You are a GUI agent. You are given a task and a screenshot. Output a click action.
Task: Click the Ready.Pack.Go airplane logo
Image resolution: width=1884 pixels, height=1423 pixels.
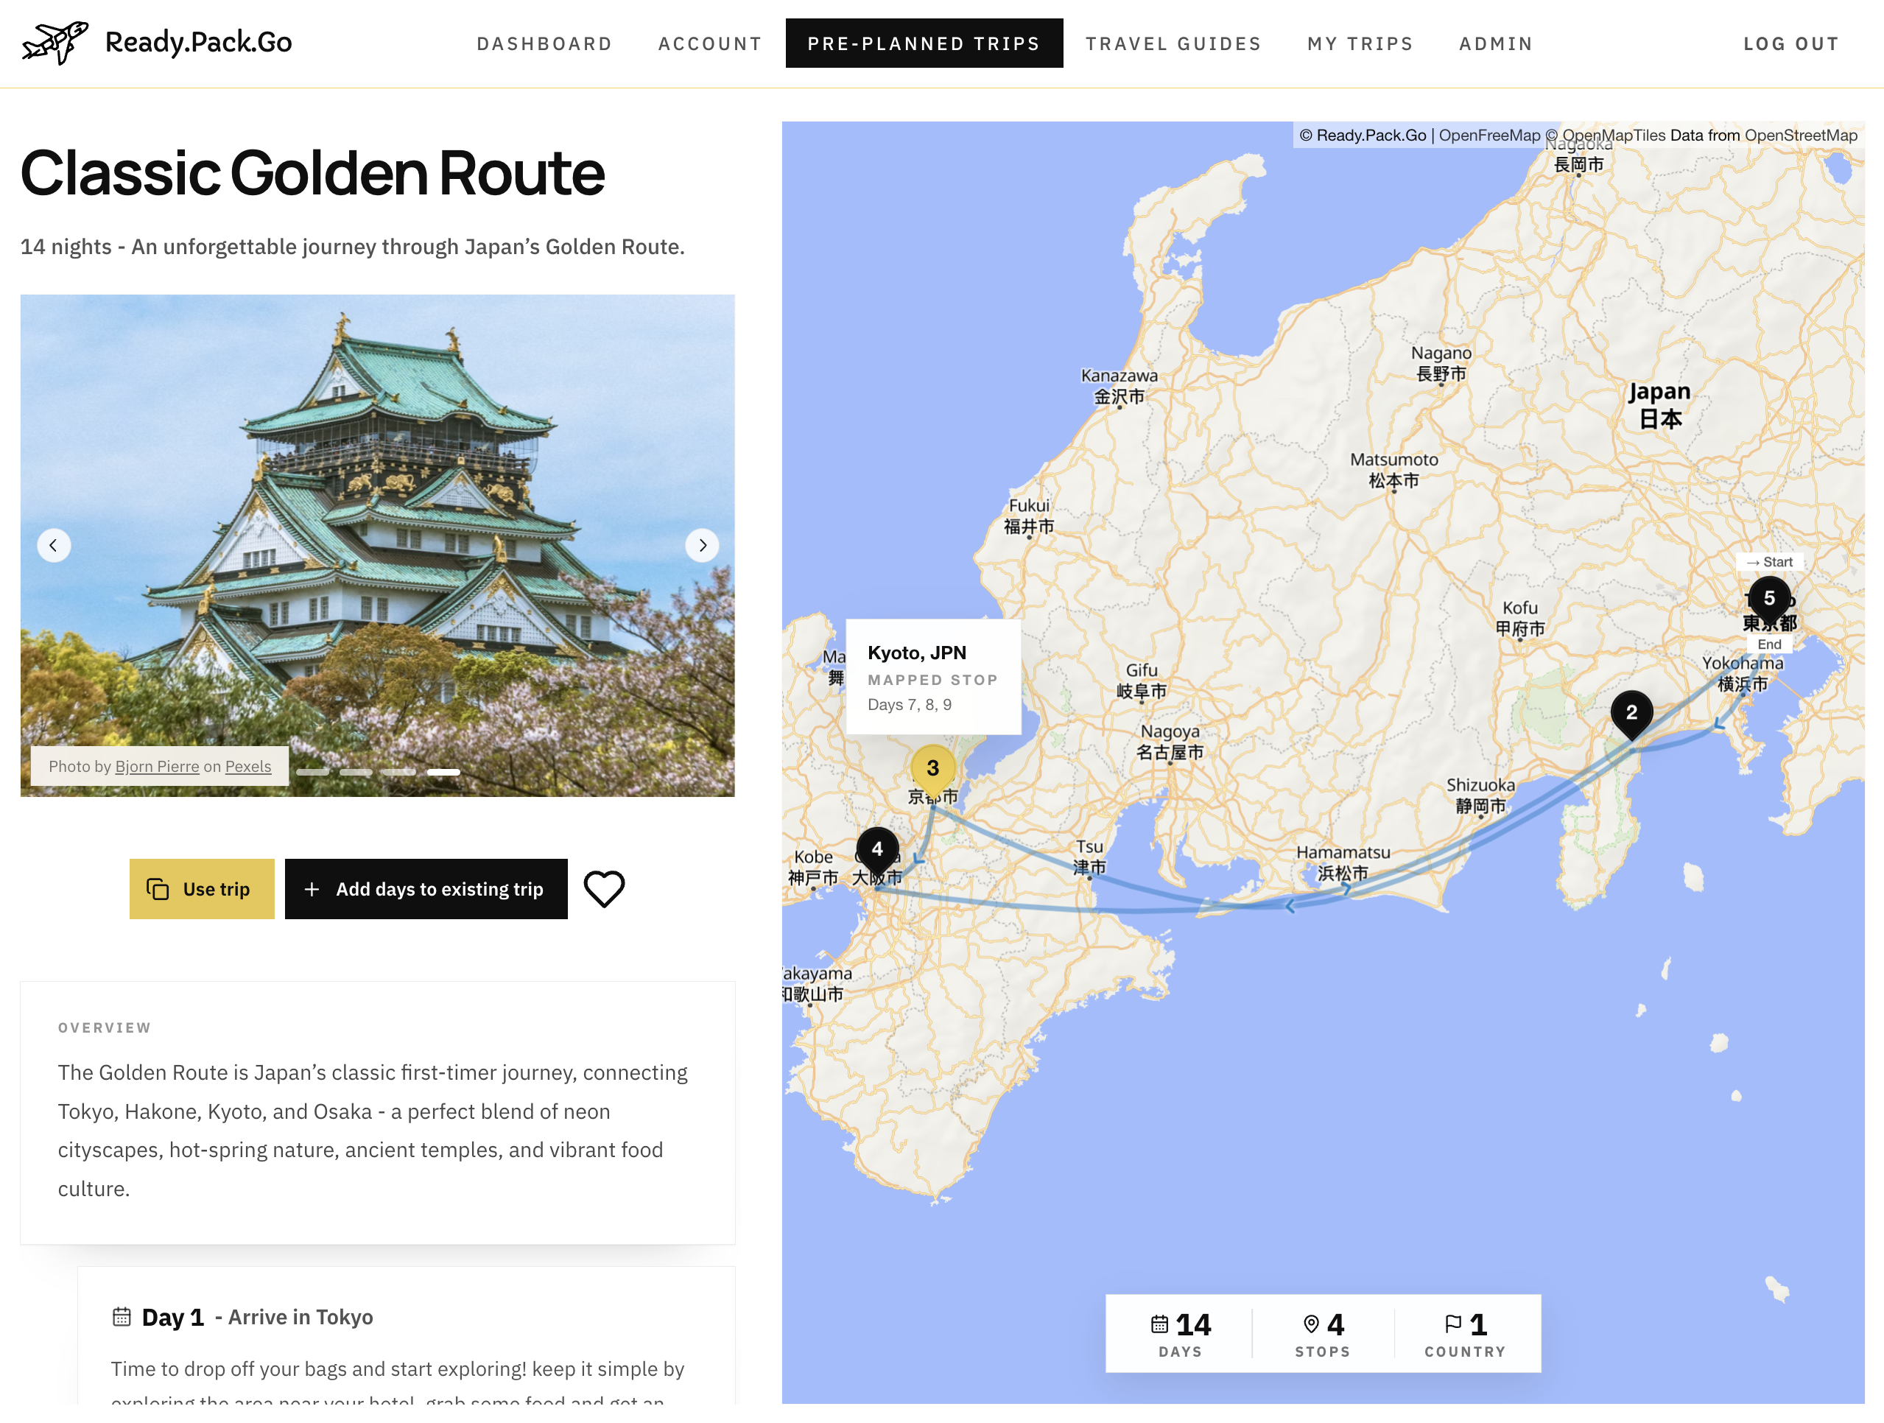(55, 43)
